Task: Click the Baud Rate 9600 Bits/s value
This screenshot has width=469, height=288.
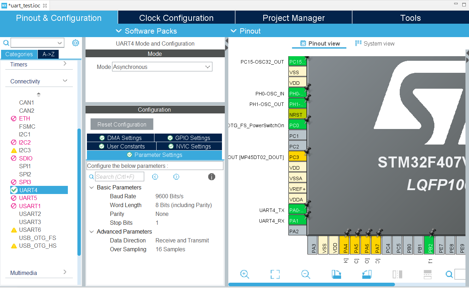Action: pos(169,196)
